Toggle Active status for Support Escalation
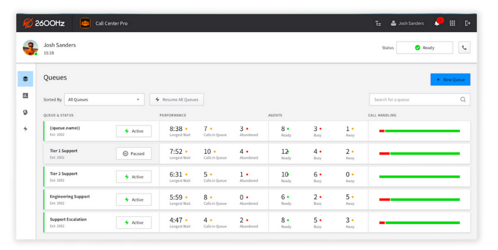This screenshot has height=250, width=498. [133, 223]
